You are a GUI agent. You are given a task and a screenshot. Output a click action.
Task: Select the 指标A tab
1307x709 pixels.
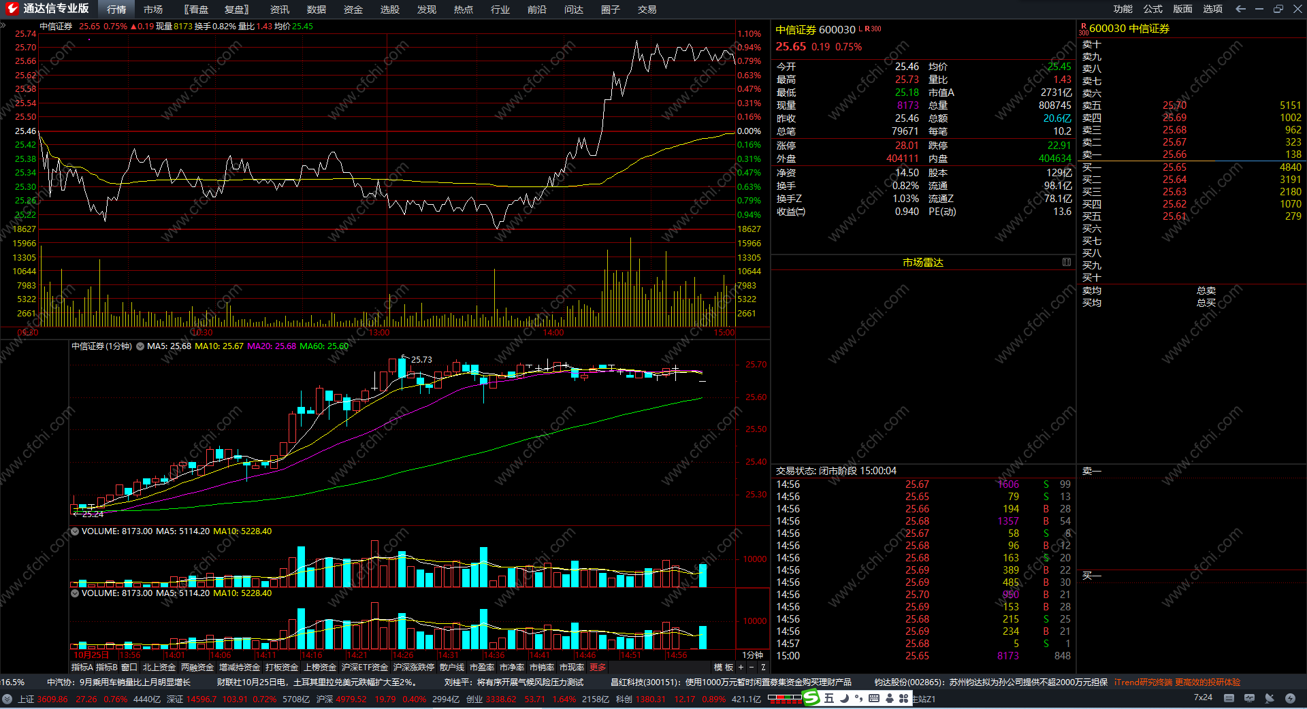(x=82, y=667)
